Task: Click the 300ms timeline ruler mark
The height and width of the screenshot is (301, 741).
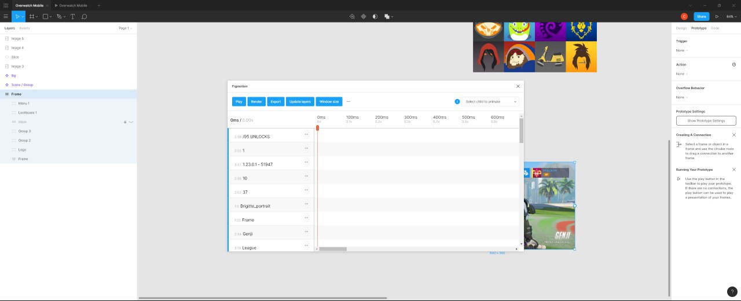Action: (x=410, y=118)
